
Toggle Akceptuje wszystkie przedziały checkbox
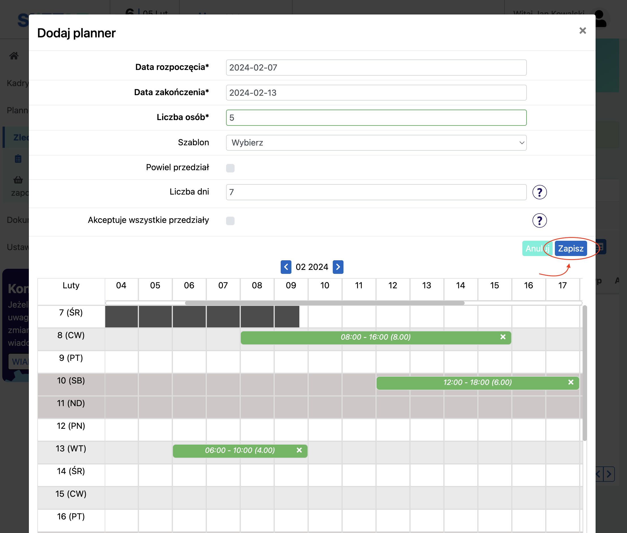coord(230,221)
